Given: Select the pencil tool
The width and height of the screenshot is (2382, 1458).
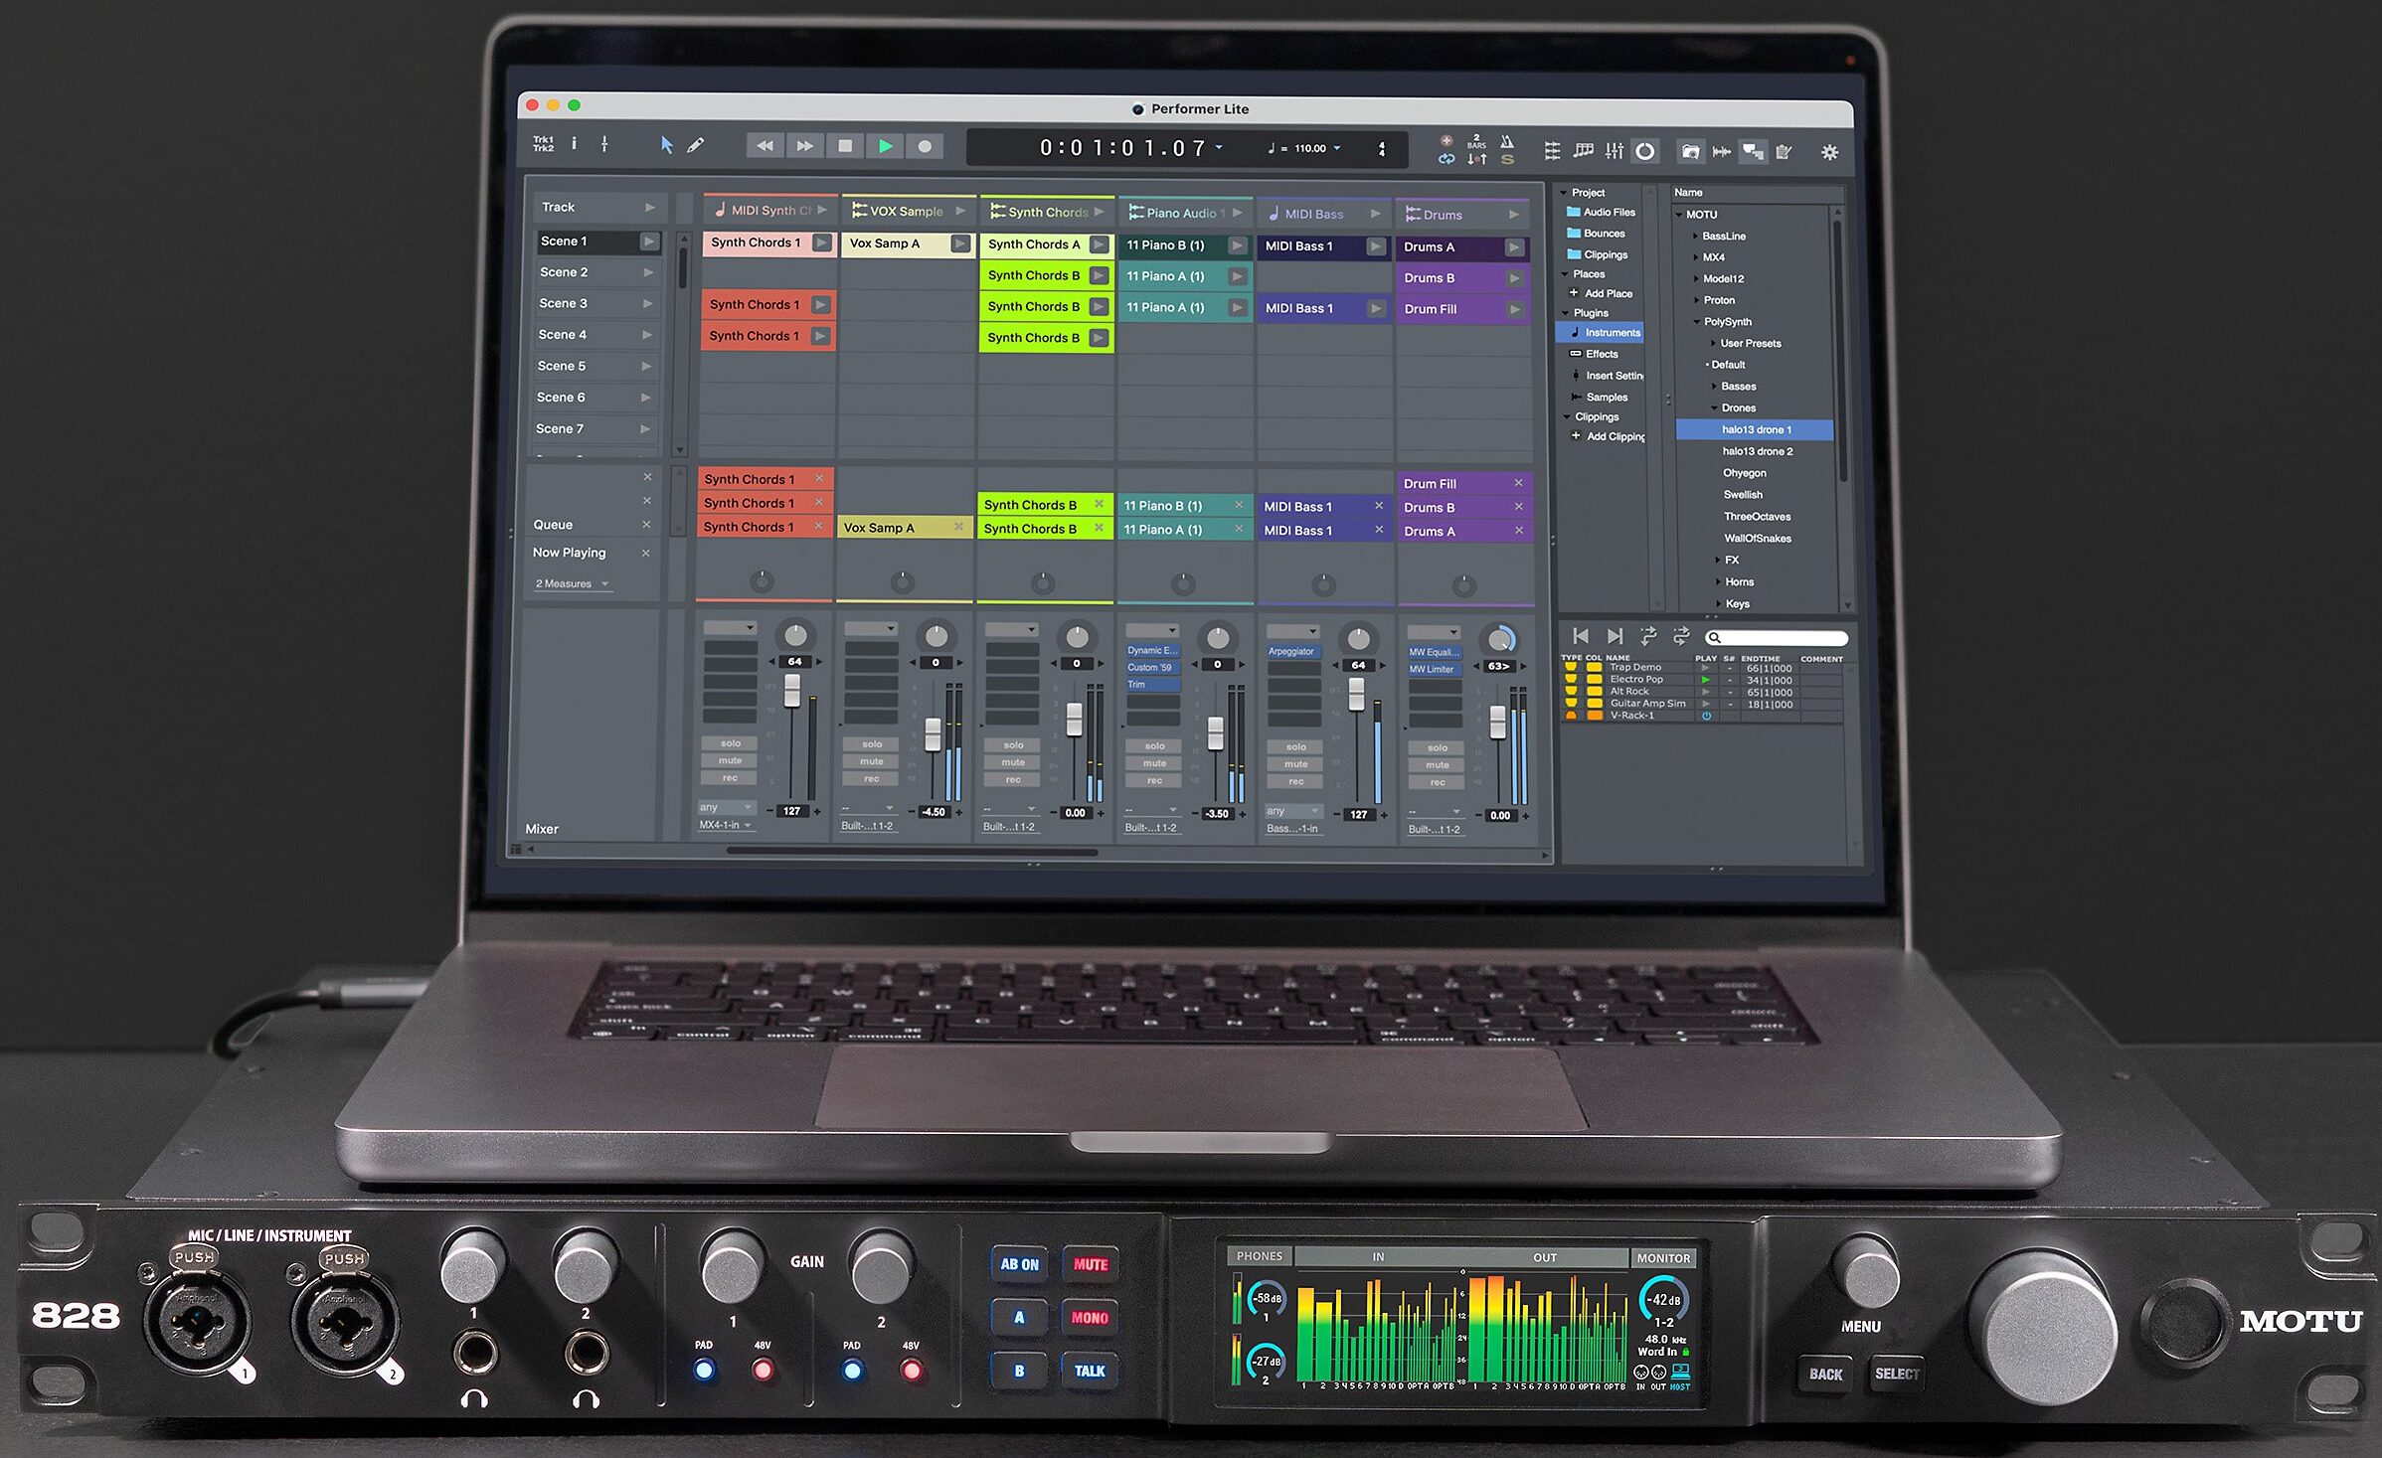Looking at the screenshot, I should pyautogui.click(x=696, y=145).
